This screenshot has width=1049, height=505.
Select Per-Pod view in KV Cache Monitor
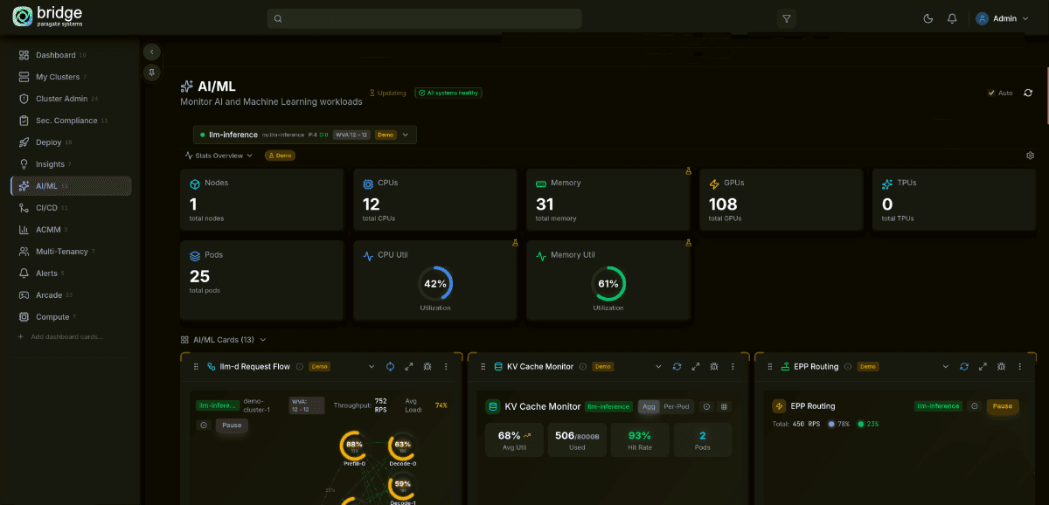coord(677,406)
